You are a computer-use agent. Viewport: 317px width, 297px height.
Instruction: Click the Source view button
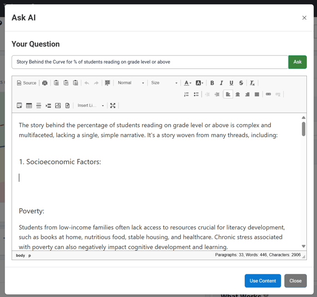[x=26, y=83]
